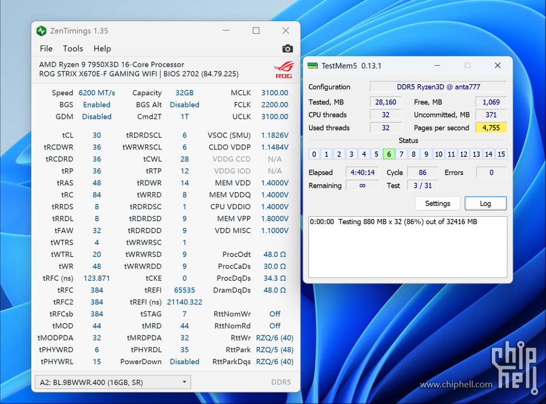Screen dimensions: 546x404
Task: Click the Remaining infinity value
Action: point(362,186)
